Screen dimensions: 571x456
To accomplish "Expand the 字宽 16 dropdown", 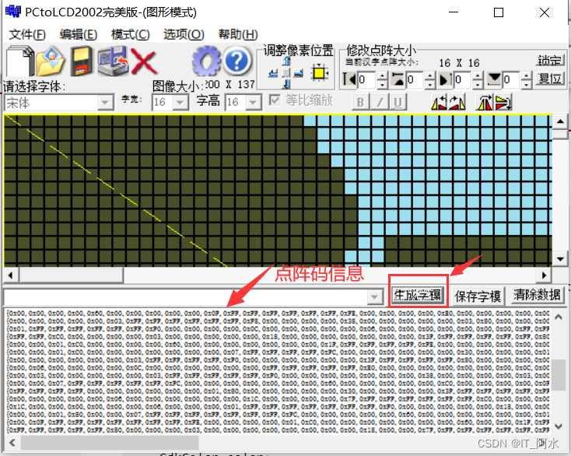I will coord(180,103).
